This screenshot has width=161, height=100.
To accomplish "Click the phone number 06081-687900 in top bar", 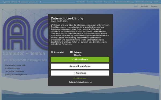I will (x=10, y=2).
